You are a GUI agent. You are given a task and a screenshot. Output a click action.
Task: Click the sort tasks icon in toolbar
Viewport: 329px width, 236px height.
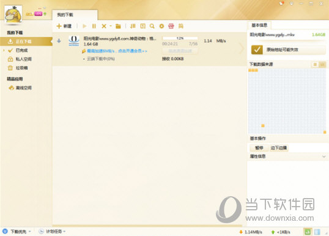click(x=133, y=26)
